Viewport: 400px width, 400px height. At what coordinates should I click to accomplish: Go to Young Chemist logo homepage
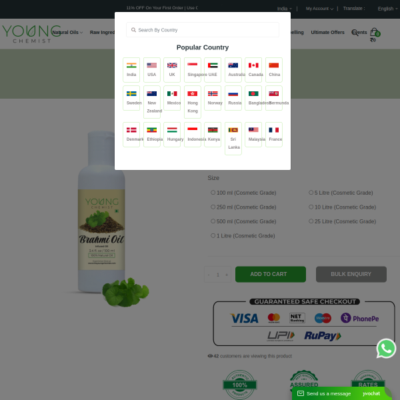click(31, 34)
